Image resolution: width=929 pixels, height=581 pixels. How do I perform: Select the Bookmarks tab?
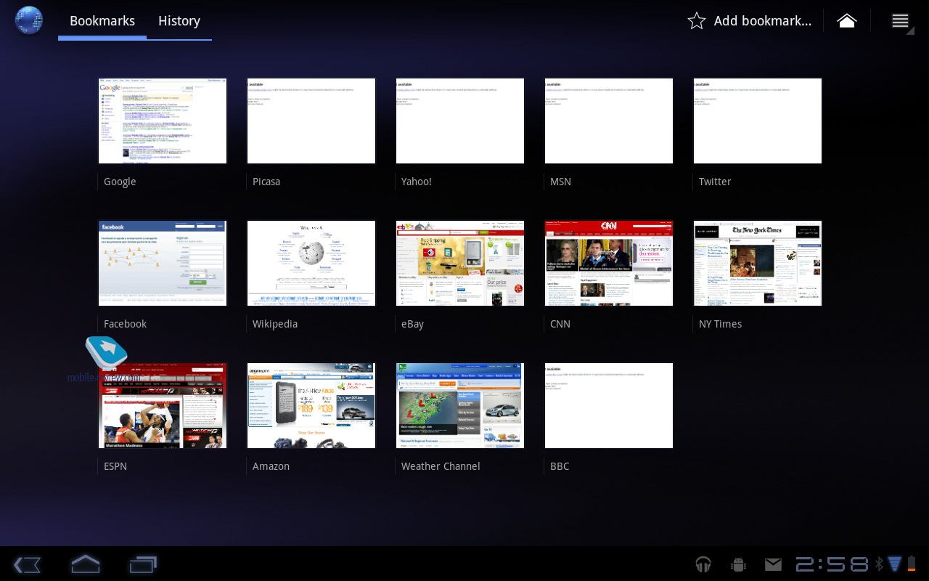[102, 21]
